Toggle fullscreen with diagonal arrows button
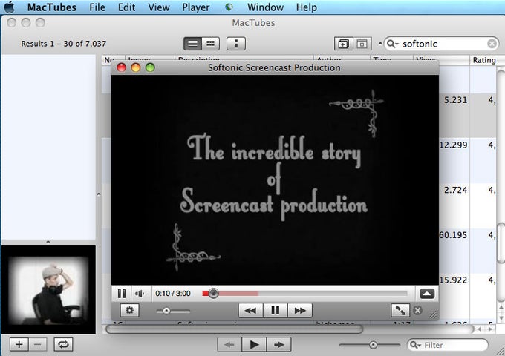The width and height of the screenshot is (505, 356). (400, 310)
